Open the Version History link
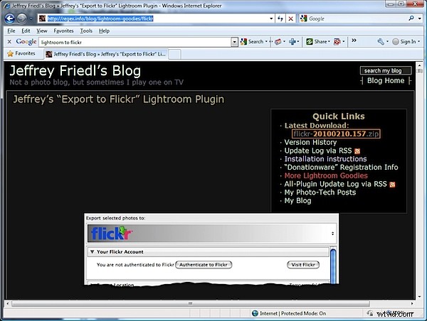 tap(310, 143)
